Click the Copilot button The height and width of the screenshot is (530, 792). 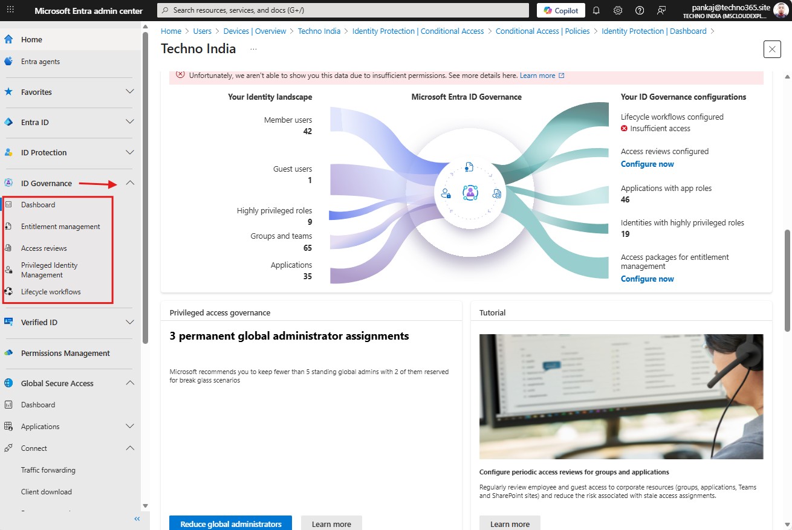(x=561, y=10)
